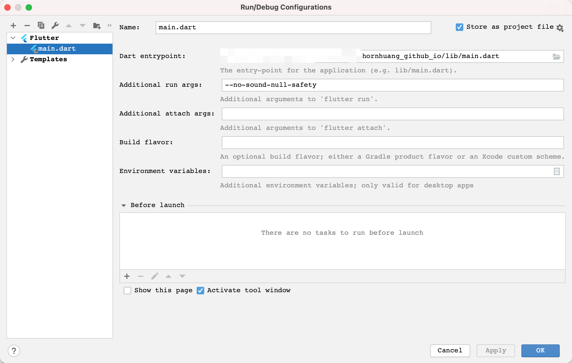Remove the selected configuration with minus icon
Viewport: 572px width, 363px height.
click(x=27, y=26)
